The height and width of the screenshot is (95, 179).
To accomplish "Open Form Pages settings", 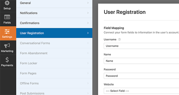I will [x=54, y=73].
